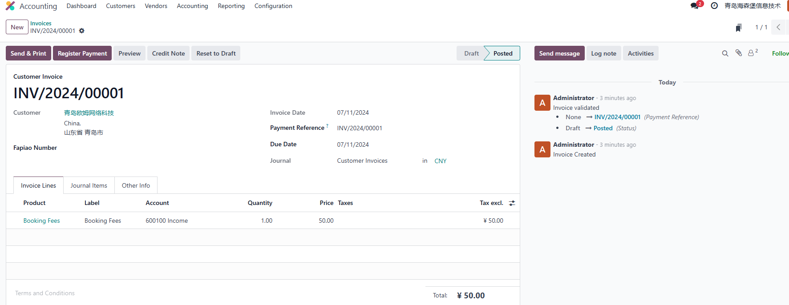
Task: Click Send & Print button
Action: click(28, 53)
